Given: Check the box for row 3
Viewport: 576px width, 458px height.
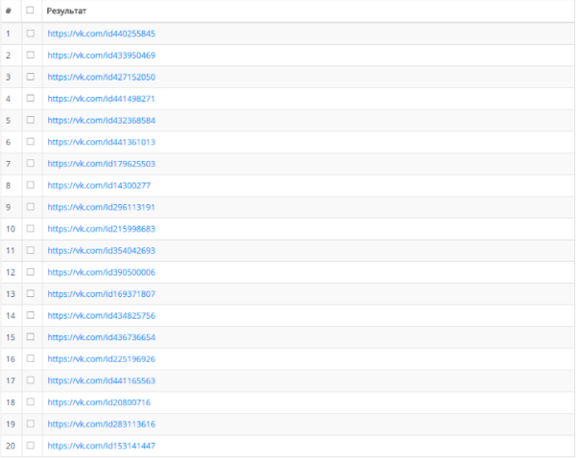Looking at the screenshot, I should point(31,77).
